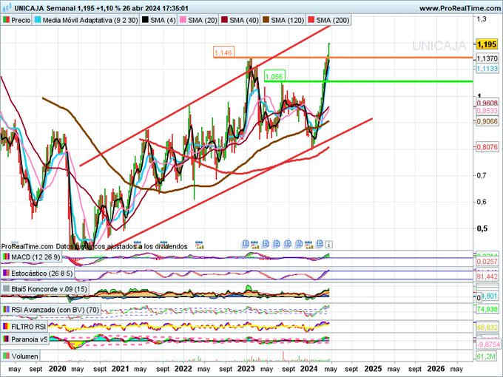
Task: Click the 0,7 price axis label
Action: click(x=482, y=175)
